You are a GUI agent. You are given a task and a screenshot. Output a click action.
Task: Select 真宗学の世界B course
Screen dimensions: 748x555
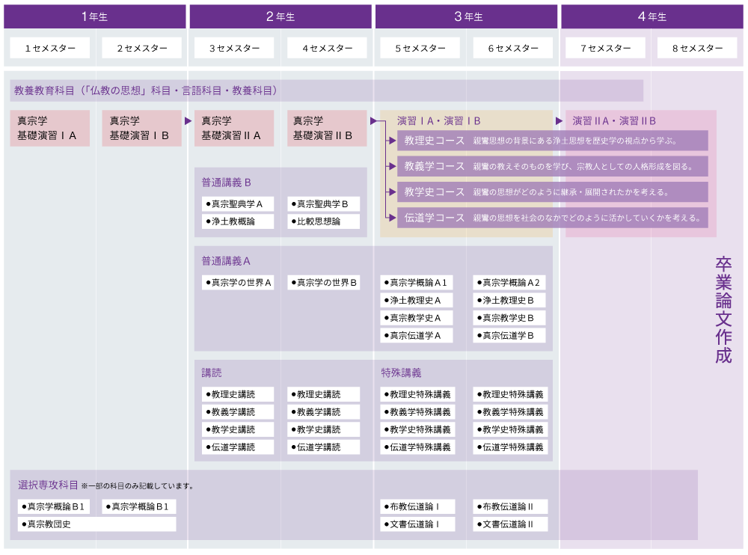[x=323, y=283]
